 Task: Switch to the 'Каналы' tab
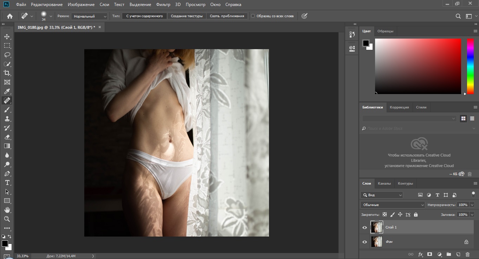pyautogui.click(x=384, y=183)
